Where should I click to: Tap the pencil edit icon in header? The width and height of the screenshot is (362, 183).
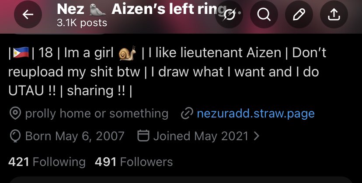(x=299, y=14)
